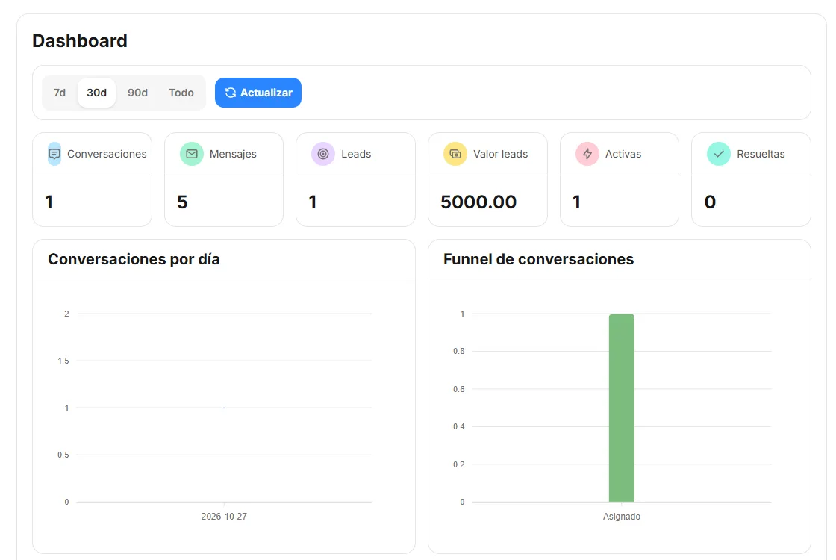The height and width of the screenshot is (560, 836).
Task: Click the Valor leads value 5000.00
Action: click(x=478, y=202)
